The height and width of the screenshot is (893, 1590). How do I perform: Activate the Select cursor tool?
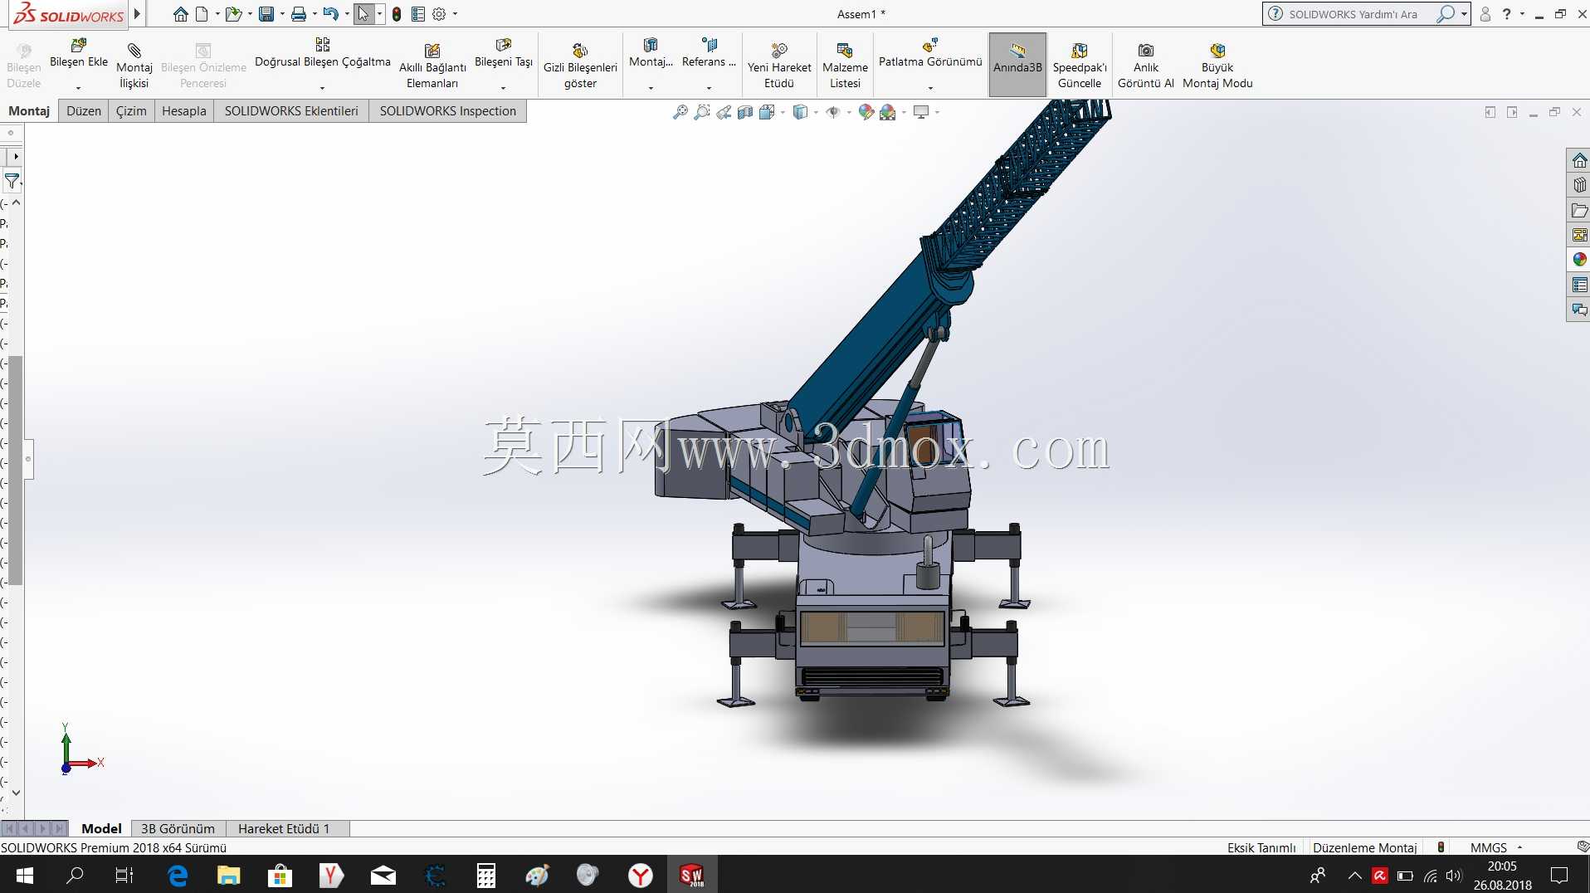pos(363,14)
